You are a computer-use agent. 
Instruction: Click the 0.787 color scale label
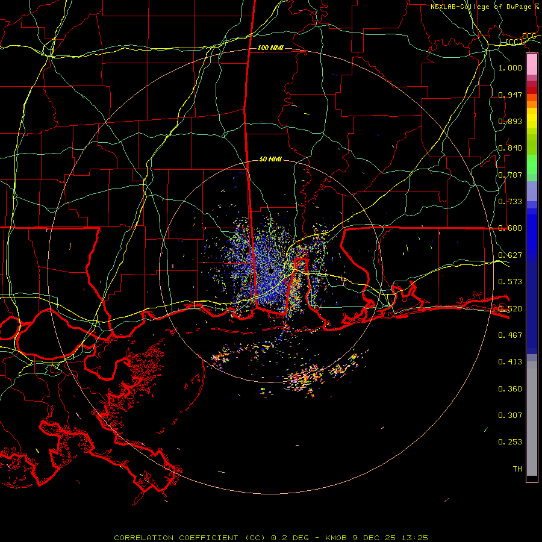tap(510, 175)
